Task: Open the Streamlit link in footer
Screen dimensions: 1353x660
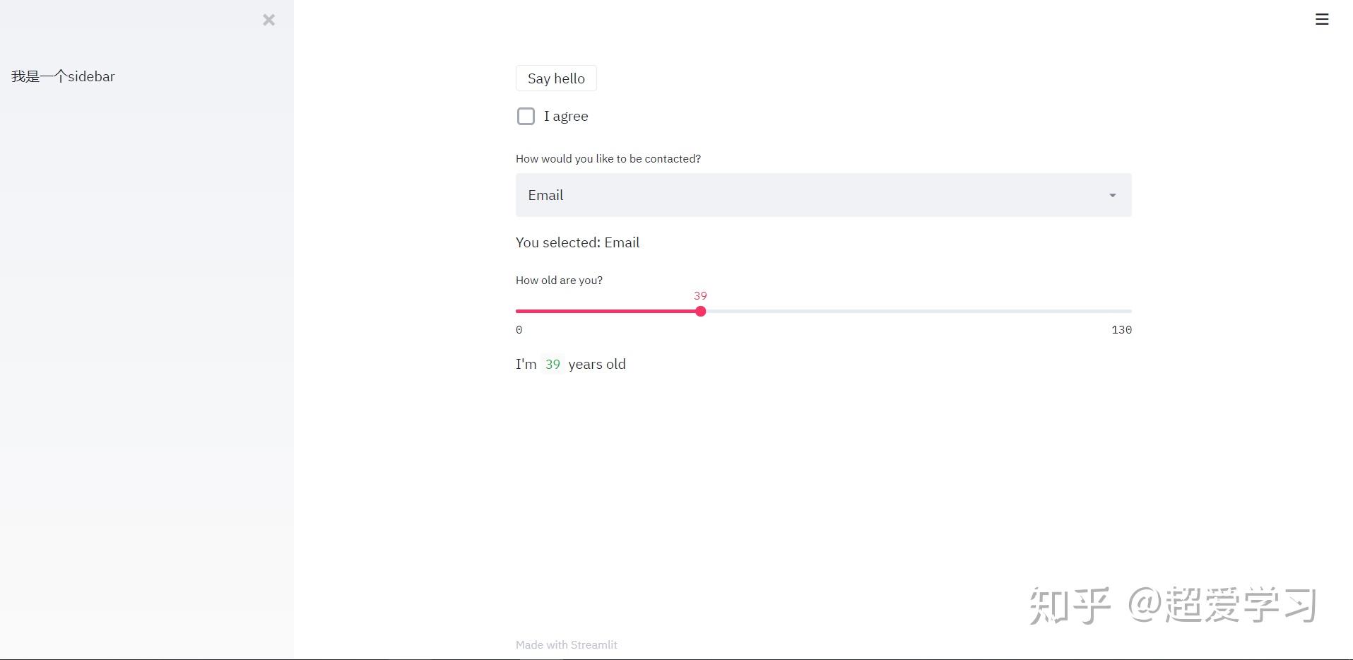Action: [593, 644]
